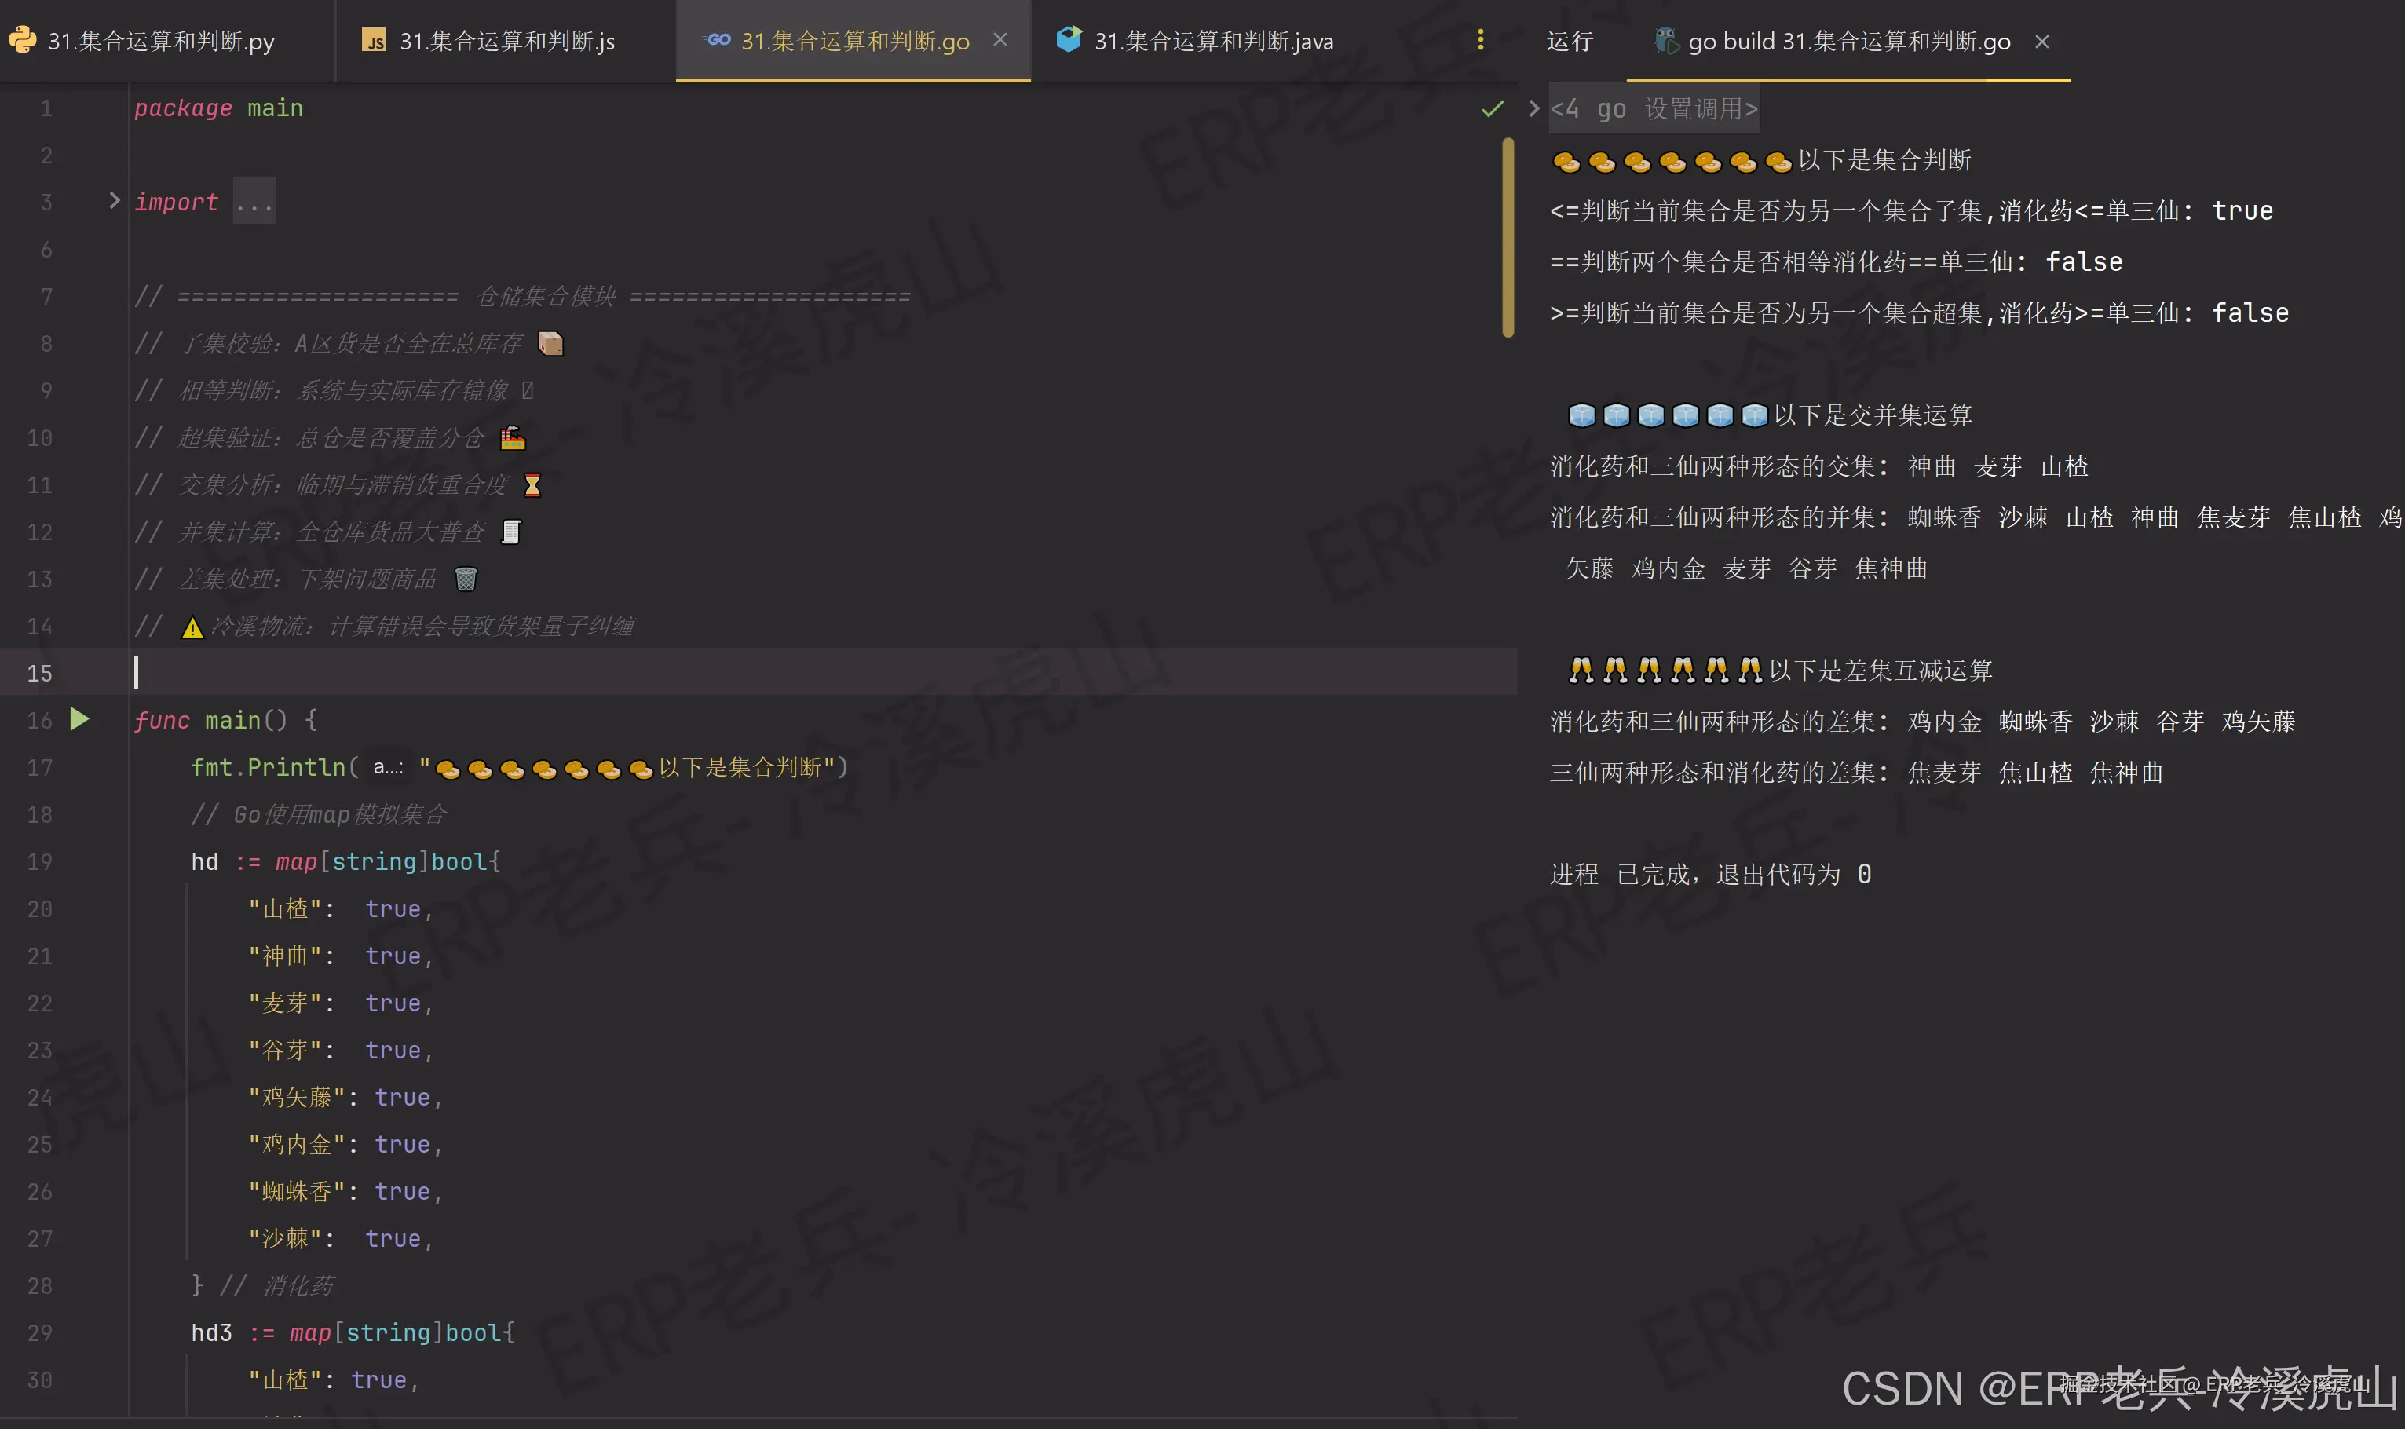This screenshot has width=2405, height=1429.
Task: Switch to the 31.集合运算和判断.java tab
Action: coord(1213,41)
